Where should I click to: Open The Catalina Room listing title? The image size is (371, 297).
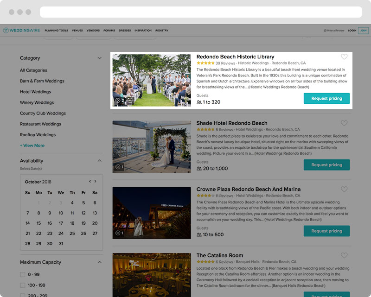point(219,256)
